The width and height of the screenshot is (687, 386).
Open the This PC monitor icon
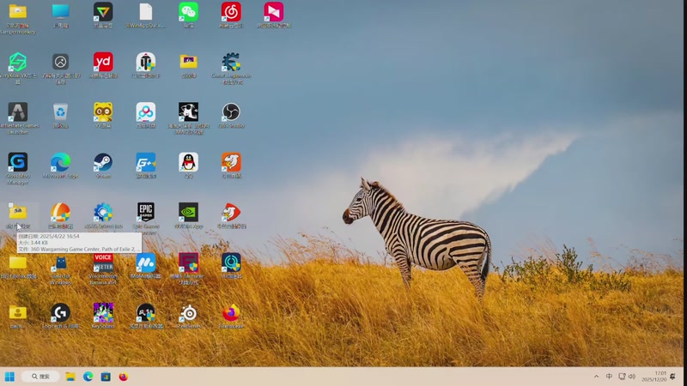click(x=60, y=12)
